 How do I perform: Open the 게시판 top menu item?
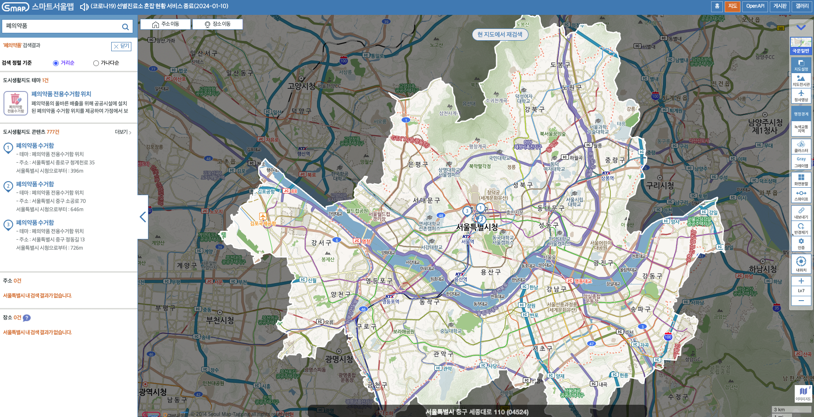780,6
